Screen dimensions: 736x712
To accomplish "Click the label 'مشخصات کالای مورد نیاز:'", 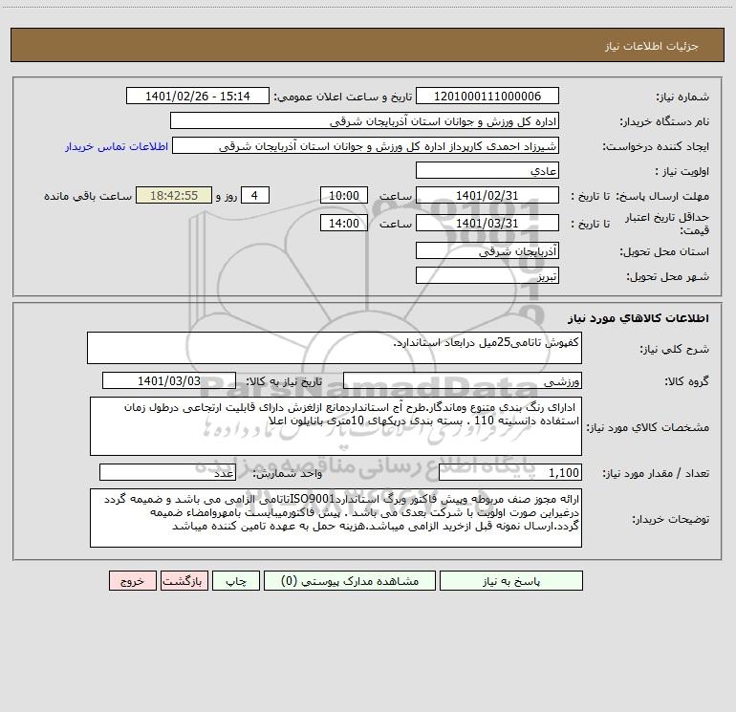I will tap(650, 427).
